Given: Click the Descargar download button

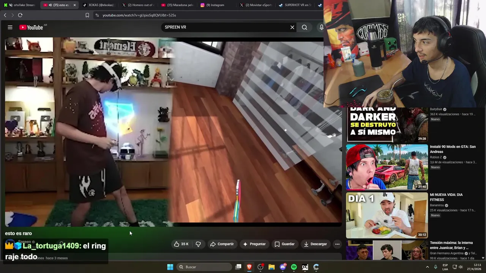Looking at the screenshot, I should point(315,244).
